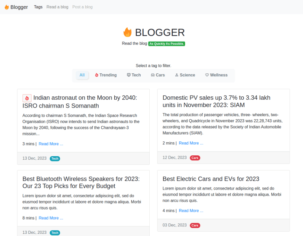Viewport: 303px width, 236px height.
Task: Filter posts by Trending tag
Action: [106, 75]
